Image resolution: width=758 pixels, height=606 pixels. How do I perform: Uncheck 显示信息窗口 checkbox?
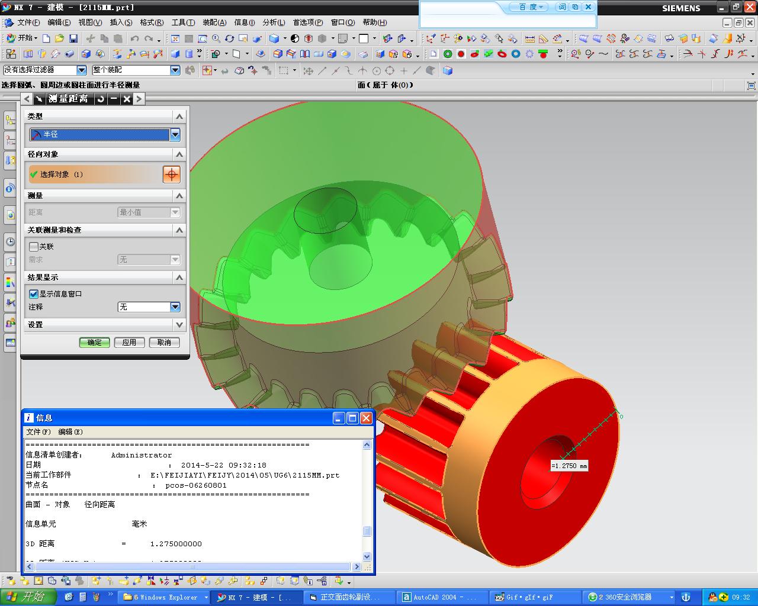pyautogui.click(x=34, y=294)
